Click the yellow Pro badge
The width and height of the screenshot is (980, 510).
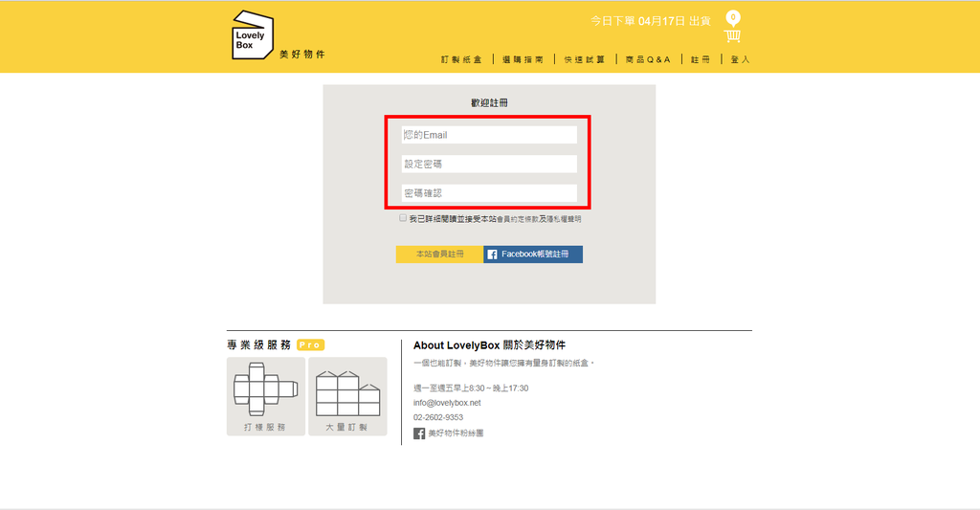(x=310, y=344)
